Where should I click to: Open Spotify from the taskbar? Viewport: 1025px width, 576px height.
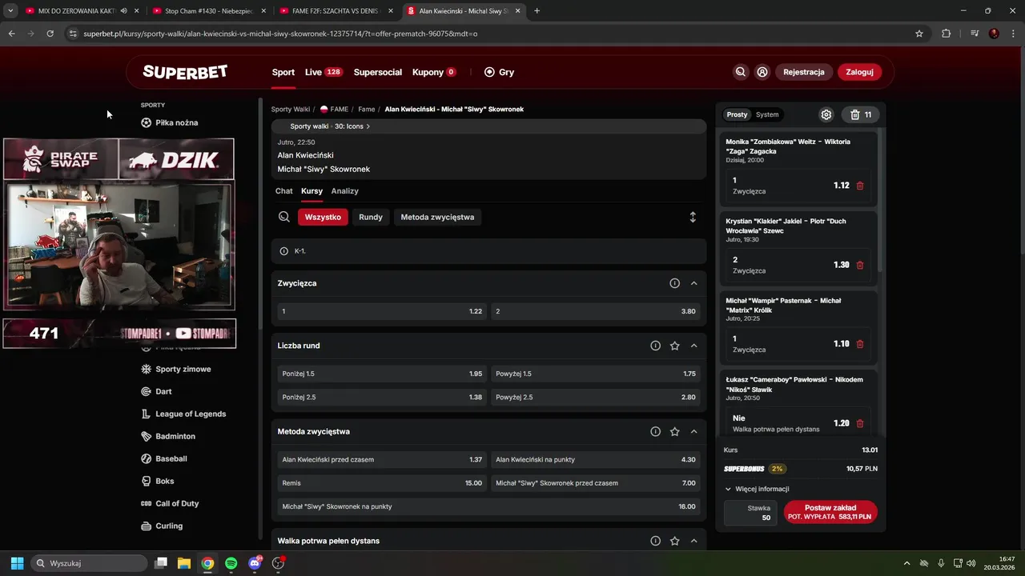point(231,563)
